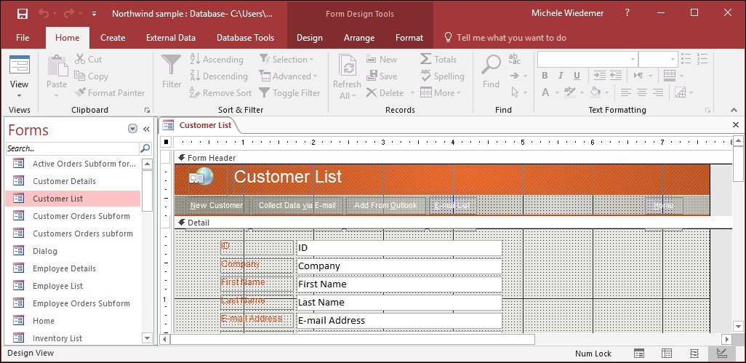Click New record command
Viewport: 746px width, 363px height.
382,60
